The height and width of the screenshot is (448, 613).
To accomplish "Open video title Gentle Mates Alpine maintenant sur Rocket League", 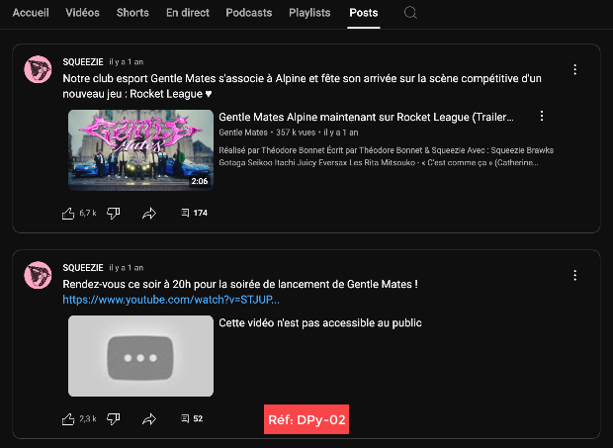I will tap(366, 117).
